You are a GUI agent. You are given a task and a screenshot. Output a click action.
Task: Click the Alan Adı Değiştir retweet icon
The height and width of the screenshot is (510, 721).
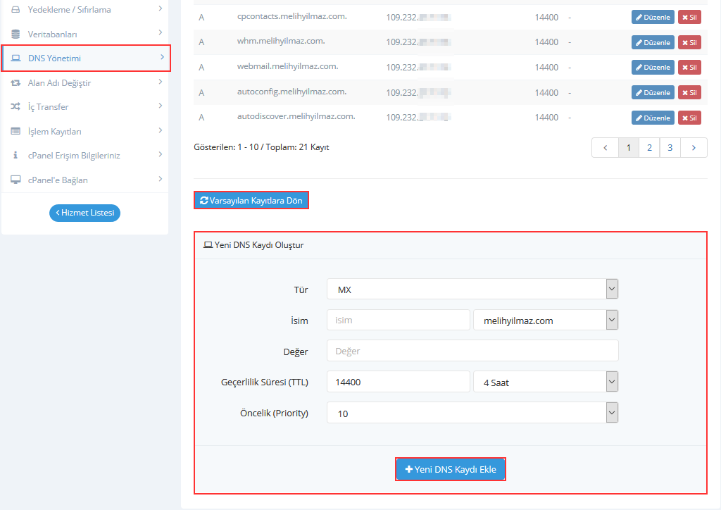click(x=15, y=83)
